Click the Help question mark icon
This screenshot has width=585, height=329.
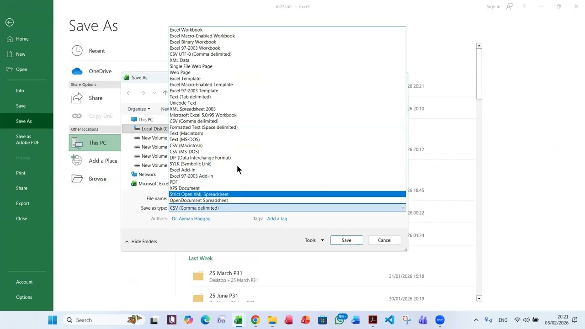(x=524, y=7)
